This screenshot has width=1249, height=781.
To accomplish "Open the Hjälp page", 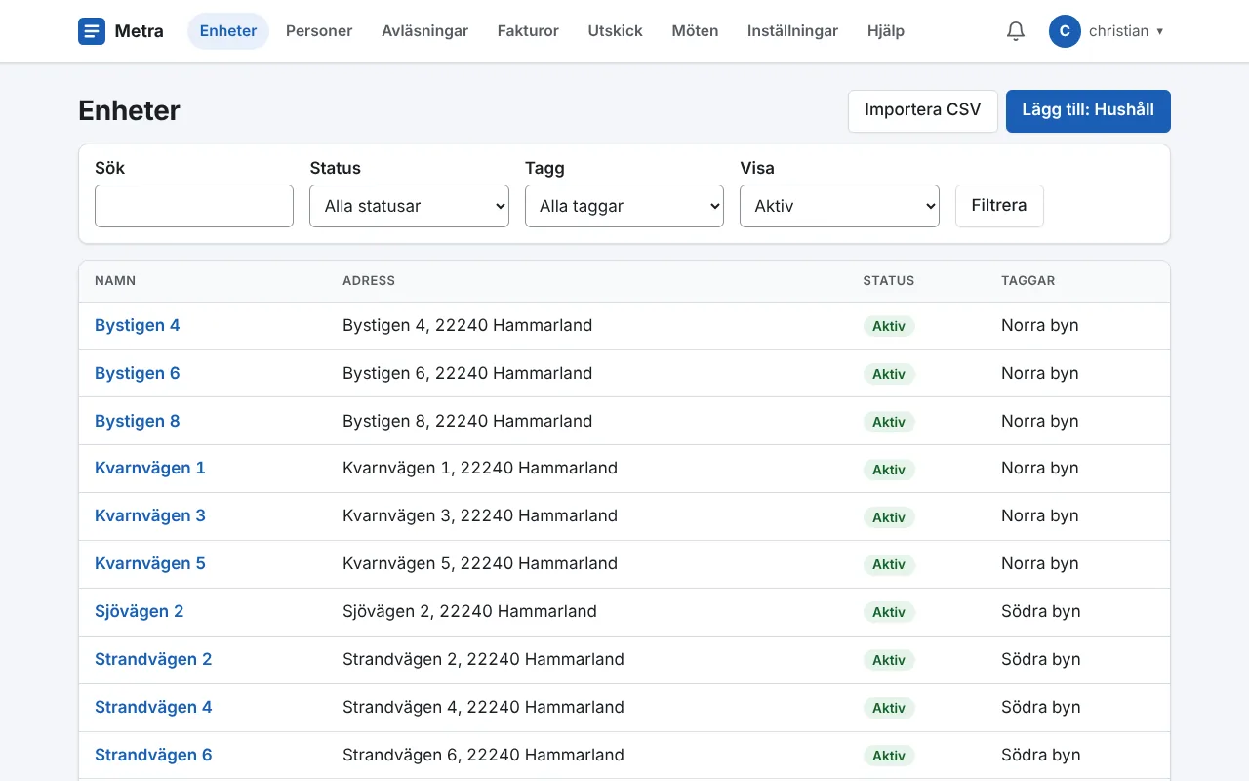I will [886, 31].
